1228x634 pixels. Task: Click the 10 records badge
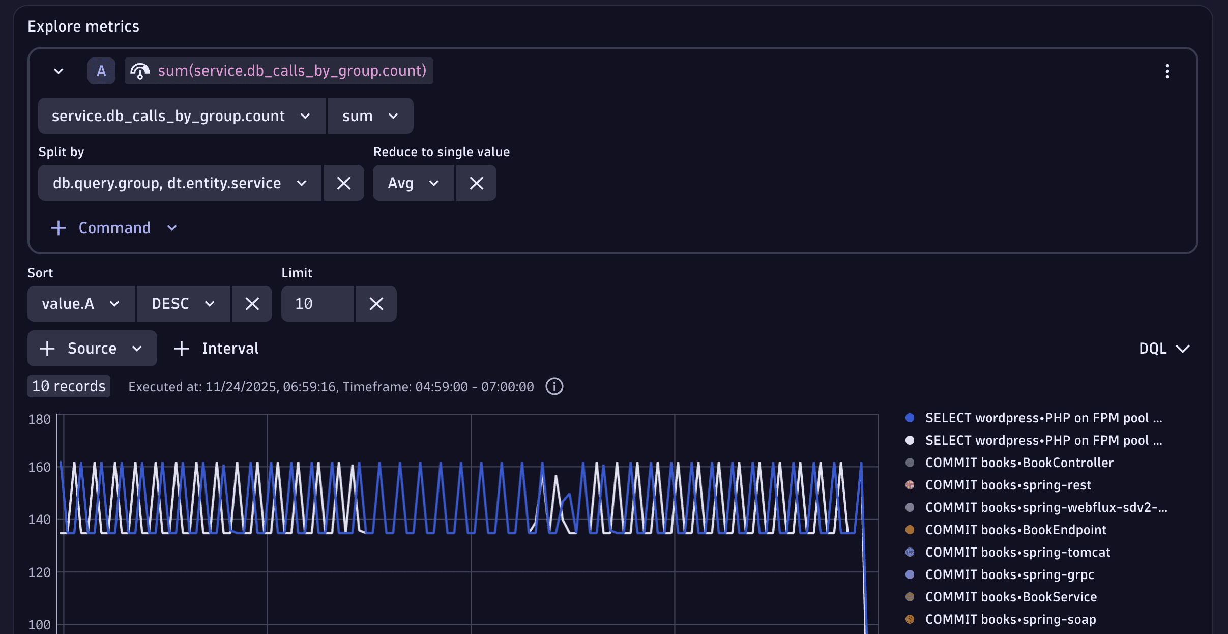(x=68, y=386)
